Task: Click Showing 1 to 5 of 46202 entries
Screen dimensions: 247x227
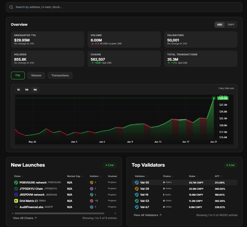Action: [216, 215]
